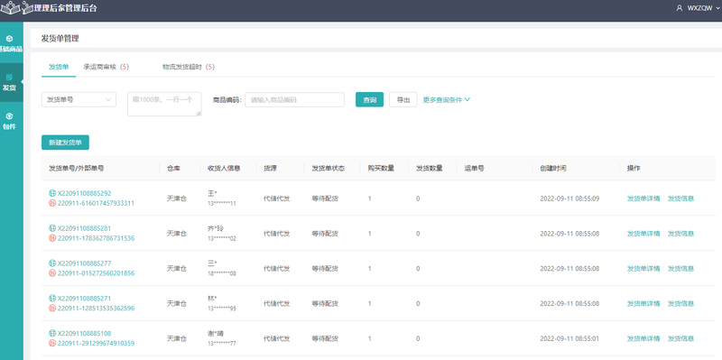Click globe icon beside X22091108885281

click(52, 228)
